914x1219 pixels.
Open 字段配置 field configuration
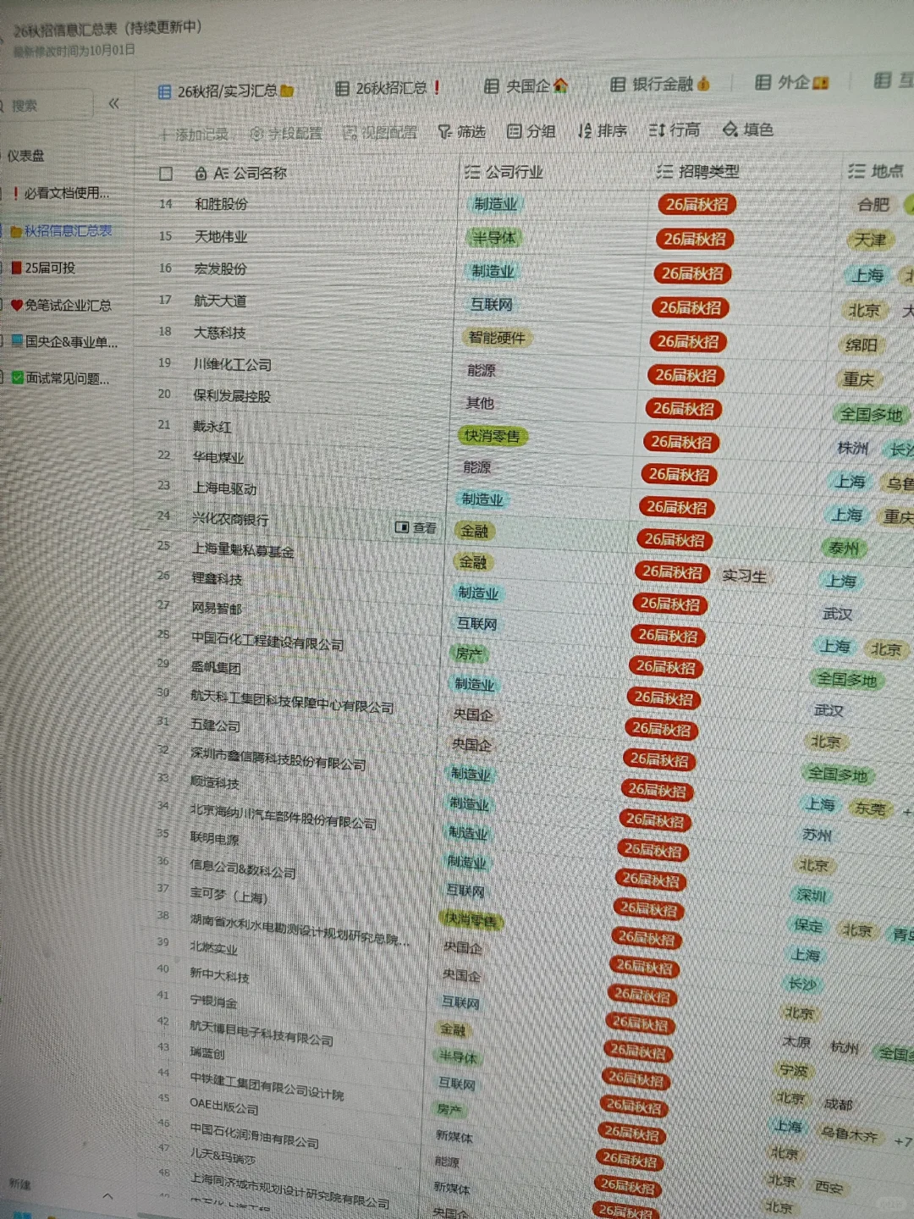pyautogui.click(x=286, y=133)
